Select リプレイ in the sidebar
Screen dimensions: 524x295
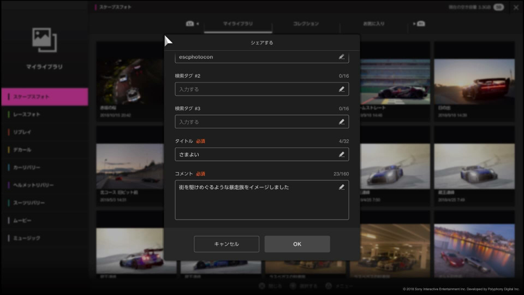pyautogui.click(x=45, y=132)
